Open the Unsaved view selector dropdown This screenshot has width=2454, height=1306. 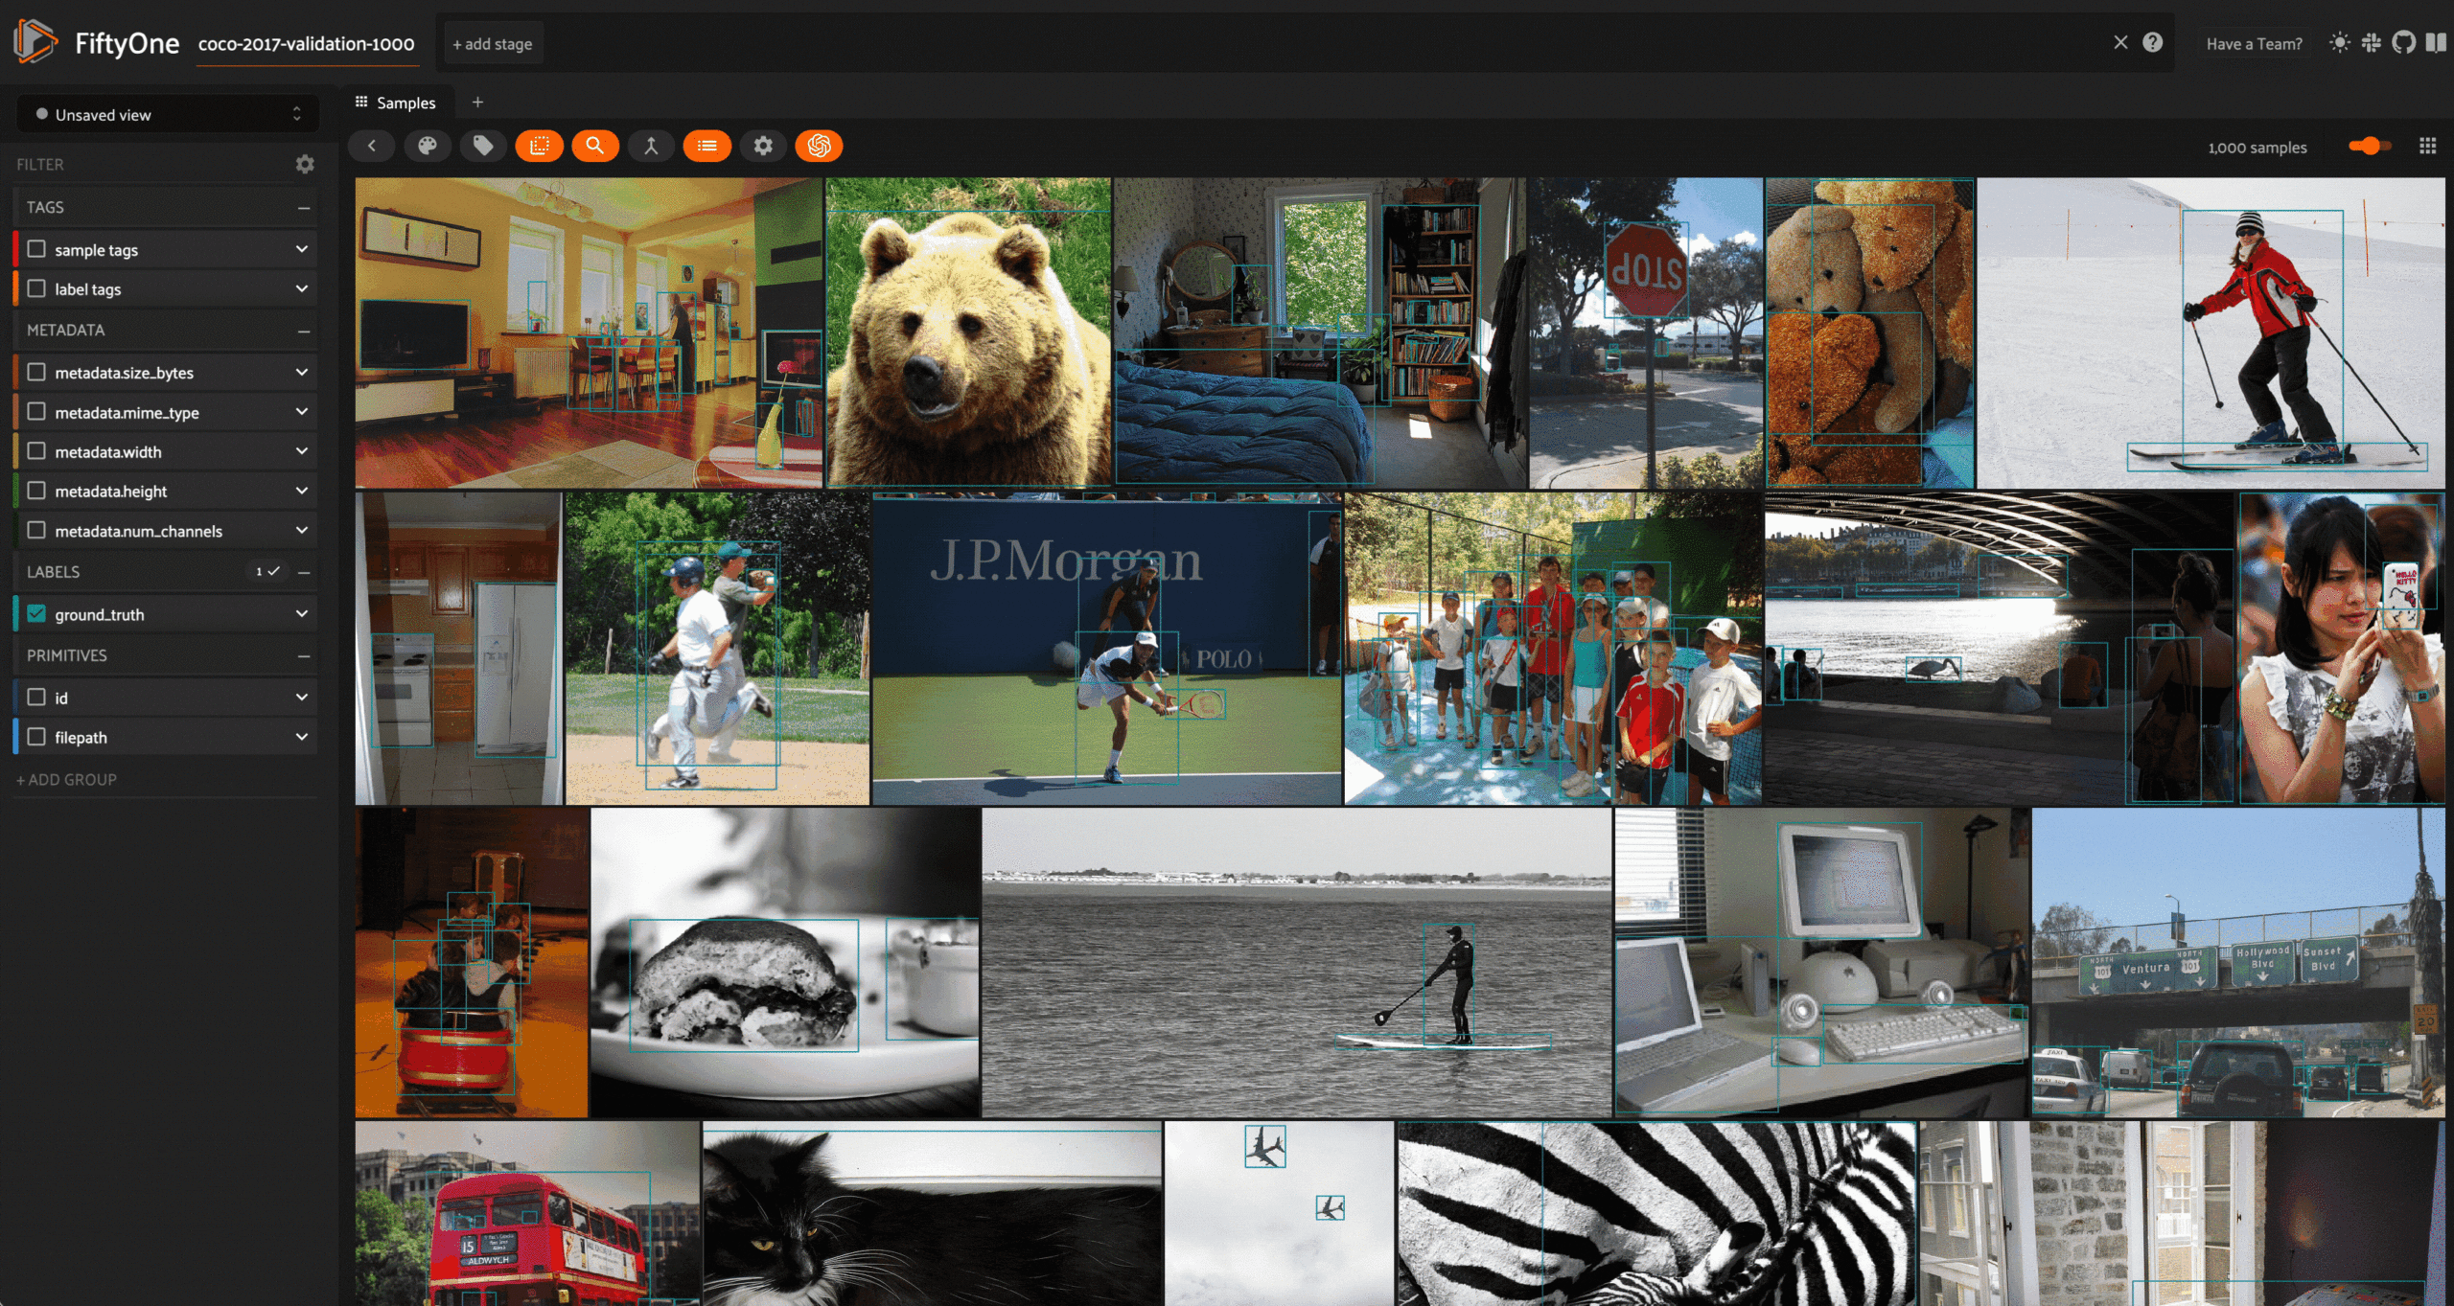[x=168, y=114]
